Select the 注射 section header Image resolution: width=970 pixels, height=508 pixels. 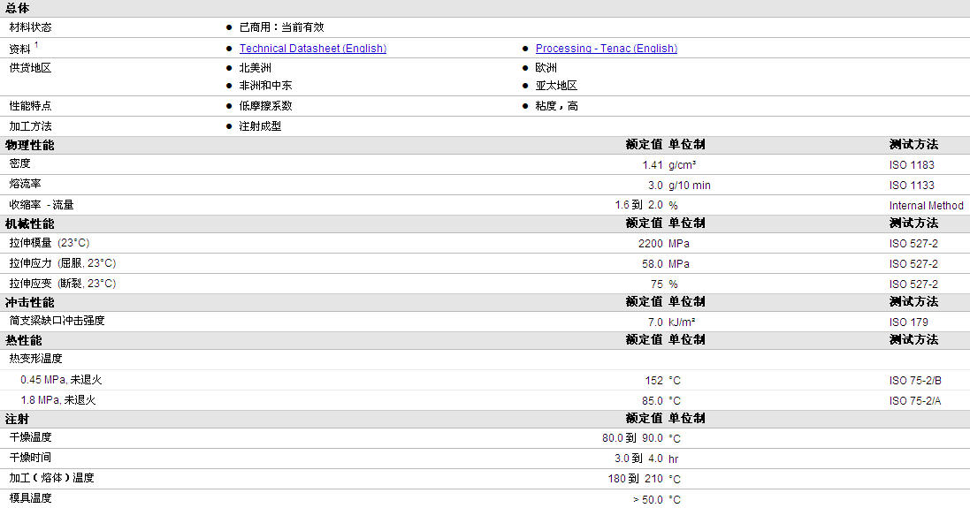(x=18, y=419)
